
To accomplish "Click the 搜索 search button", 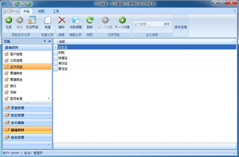I will pos(167,24).
